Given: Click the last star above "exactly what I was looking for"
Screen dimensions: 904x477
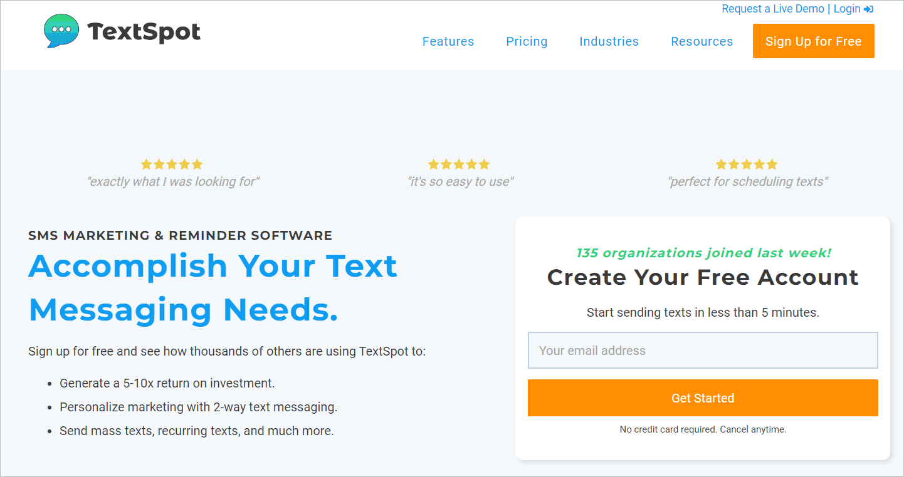Looking at the screenshot, I should click(197, 163).
